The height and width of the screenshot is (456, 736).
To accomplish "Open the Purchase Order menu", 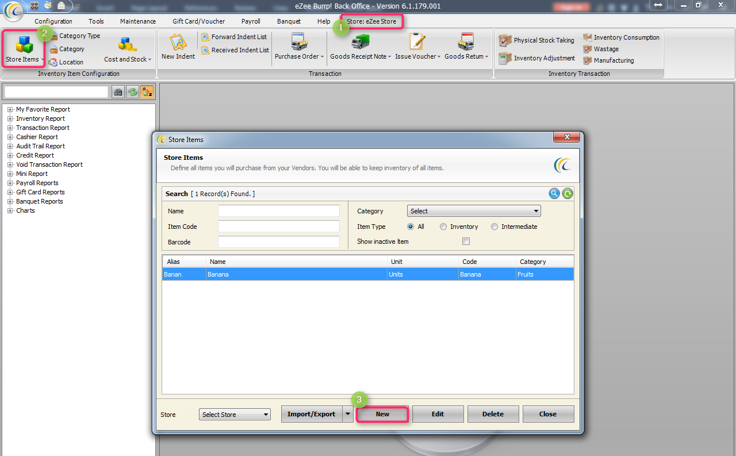I will (x=299, y=47).
